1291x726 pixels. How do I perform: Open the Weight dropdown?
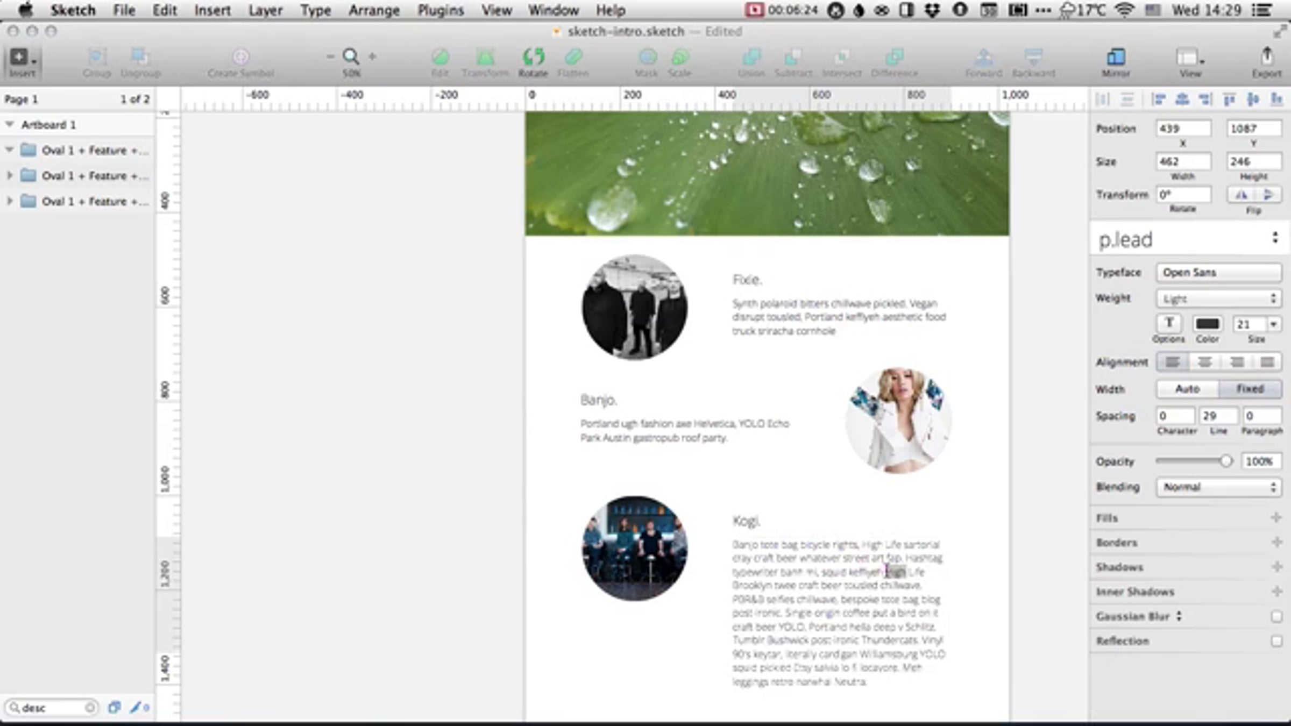click(x=1218, y=298)
